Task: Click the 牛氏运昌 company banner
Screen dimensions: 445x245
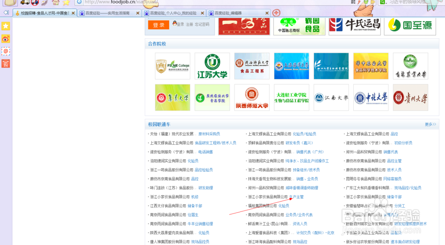Action: point(355,26)
